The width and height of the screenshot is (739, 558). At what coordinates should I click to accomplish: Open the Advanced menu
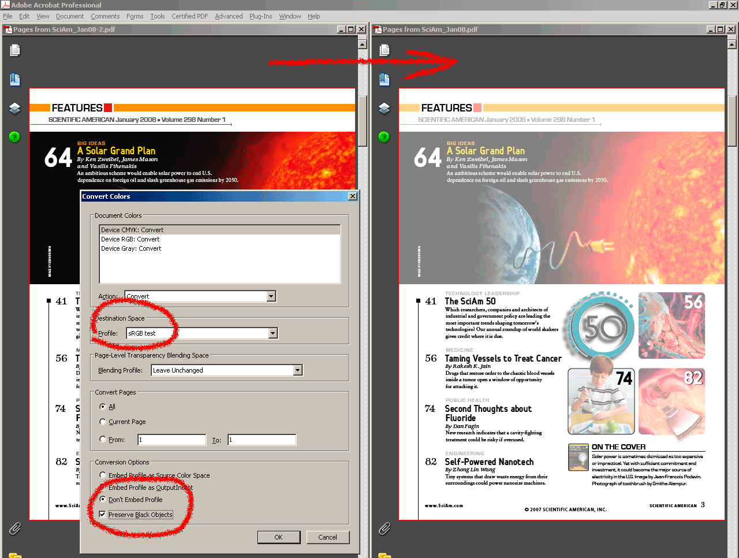tap(229, 16)
